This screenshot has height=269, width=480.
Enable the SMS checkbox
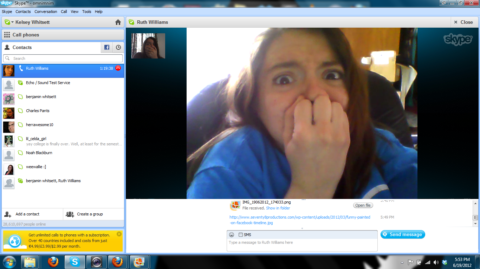[241, 235]
